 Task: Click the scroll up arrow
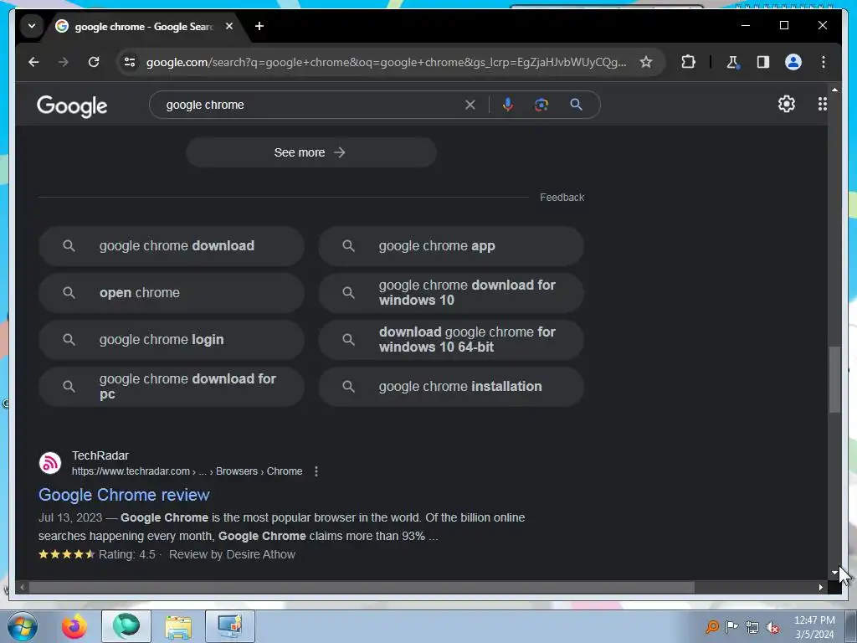tap(834, 89)
